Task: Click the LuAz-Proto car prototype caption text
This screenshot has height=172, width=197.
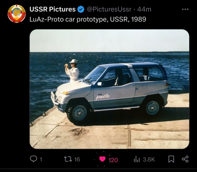Action: click(x=88, y=19)
